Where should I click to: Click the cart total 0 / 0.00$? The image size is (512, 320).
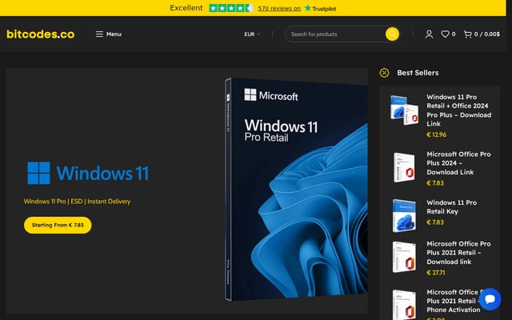[487, 34]
